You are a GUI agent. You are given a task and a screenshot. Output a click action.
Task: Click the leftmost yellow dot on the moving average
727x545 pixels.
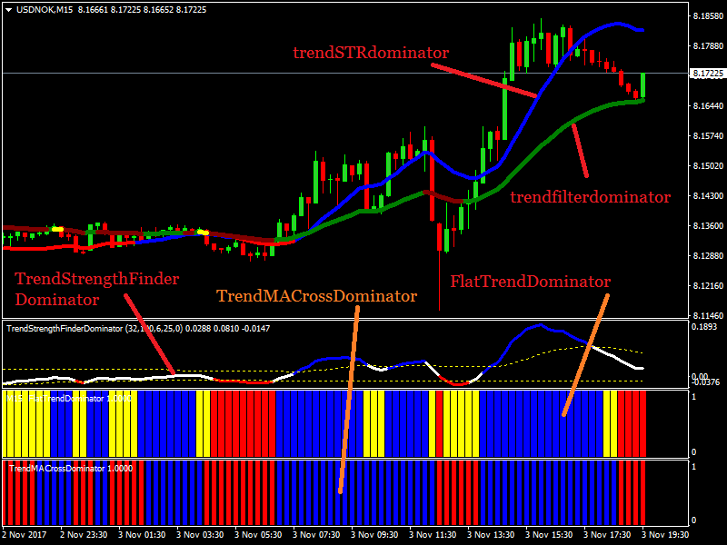click(56, 227)
